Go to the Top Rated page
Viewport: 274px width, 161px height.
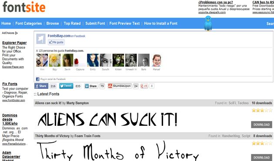tap(72, 23)
